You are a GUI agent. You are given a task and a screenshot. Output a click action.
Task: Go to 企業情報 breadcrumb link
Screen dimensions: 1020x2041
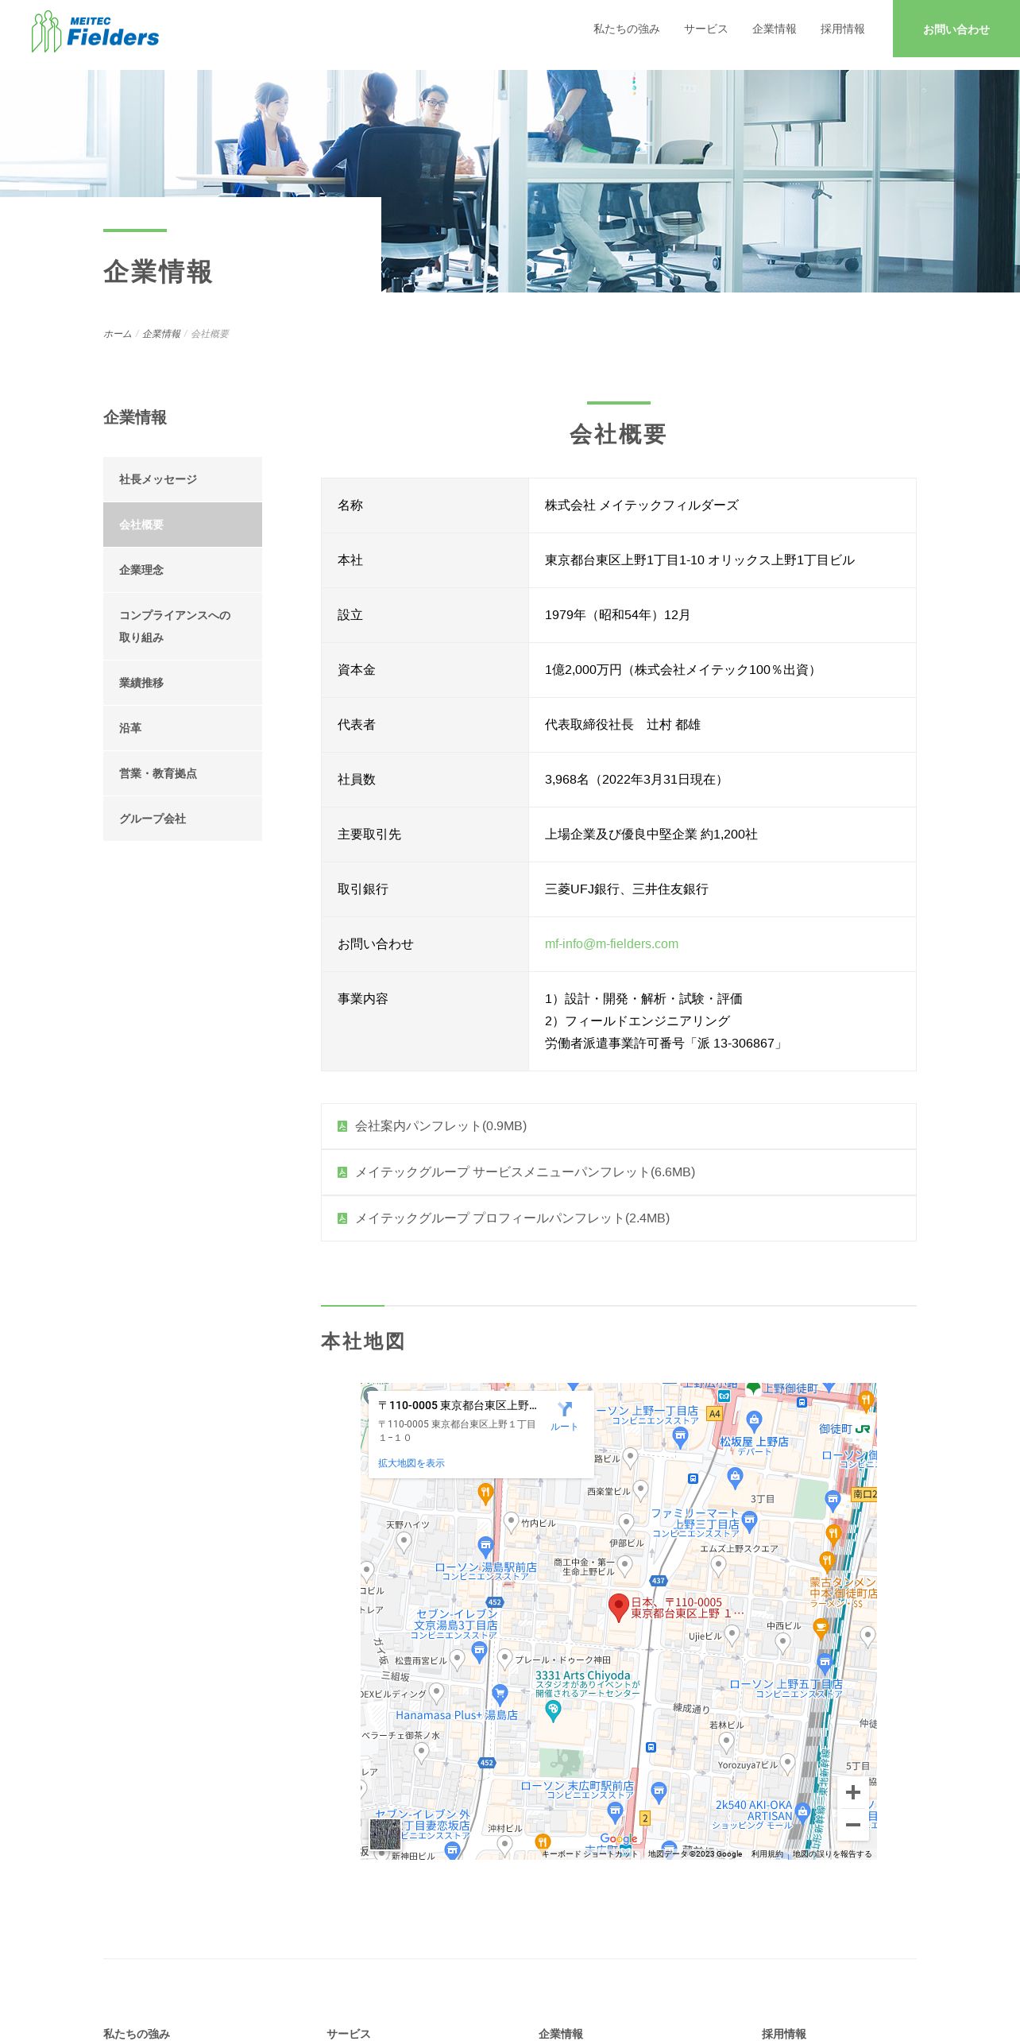click(161, 334)
